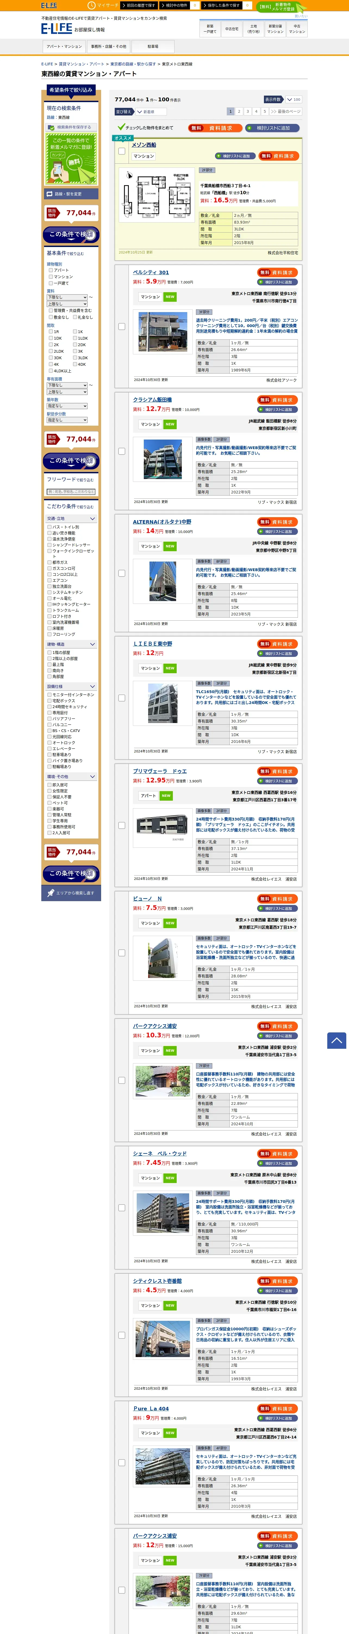Click the green checkmark bulk-select icon
The height and width of the screenshot is (1634, 349).
click(121, 127)
